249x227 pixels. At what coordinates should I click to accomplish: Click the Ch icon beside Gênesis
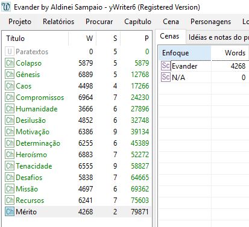tap(10, 75)
